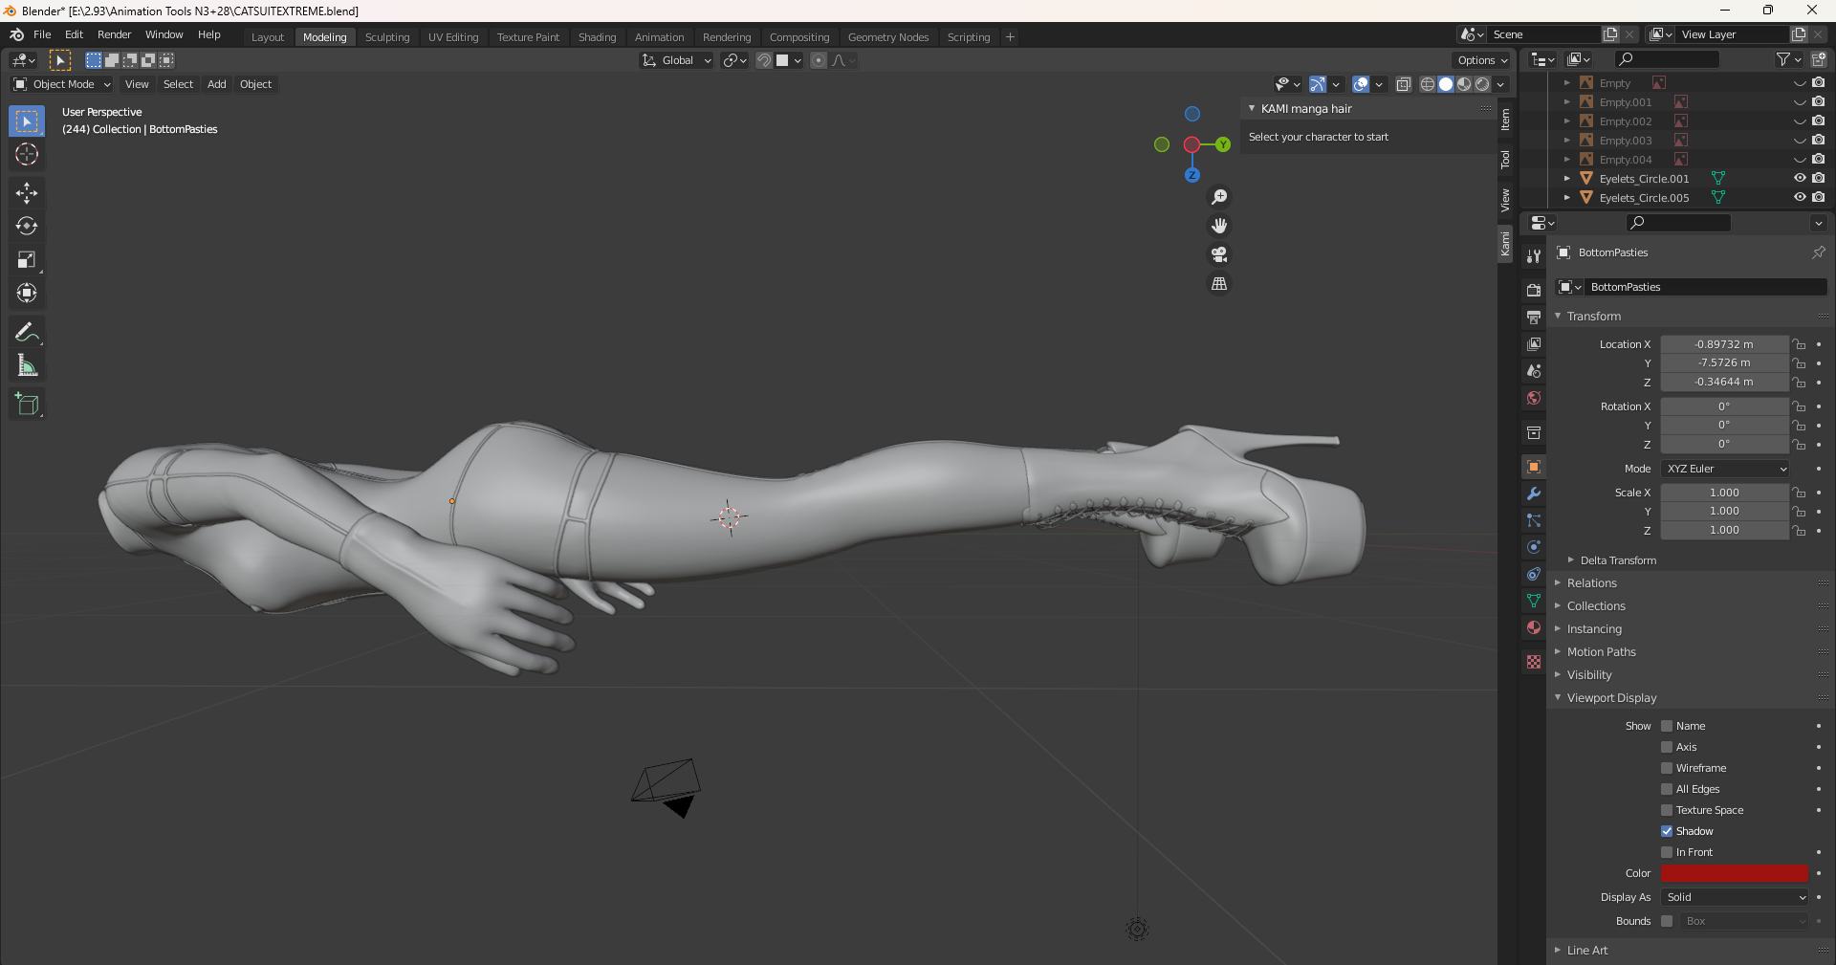Screen dimensions: 1836x965
Task: Switch to UV Editing workspace tab
Action: pyautogui.click(x=453, y=37)
